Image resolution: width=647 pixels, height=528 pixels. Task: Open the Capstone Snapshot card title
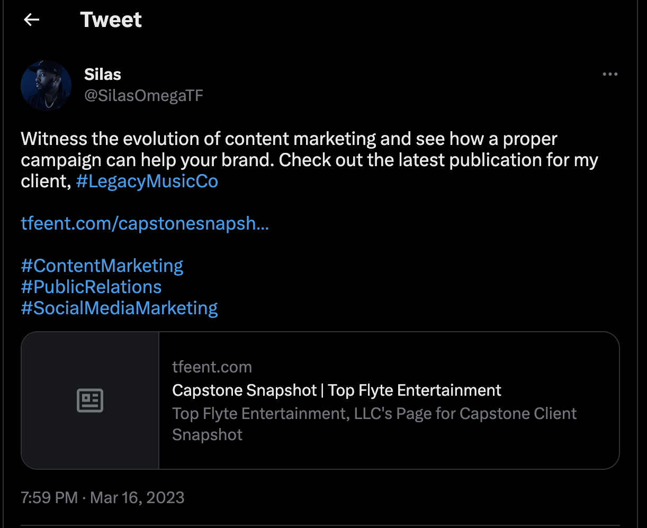(x=336, y=390)
